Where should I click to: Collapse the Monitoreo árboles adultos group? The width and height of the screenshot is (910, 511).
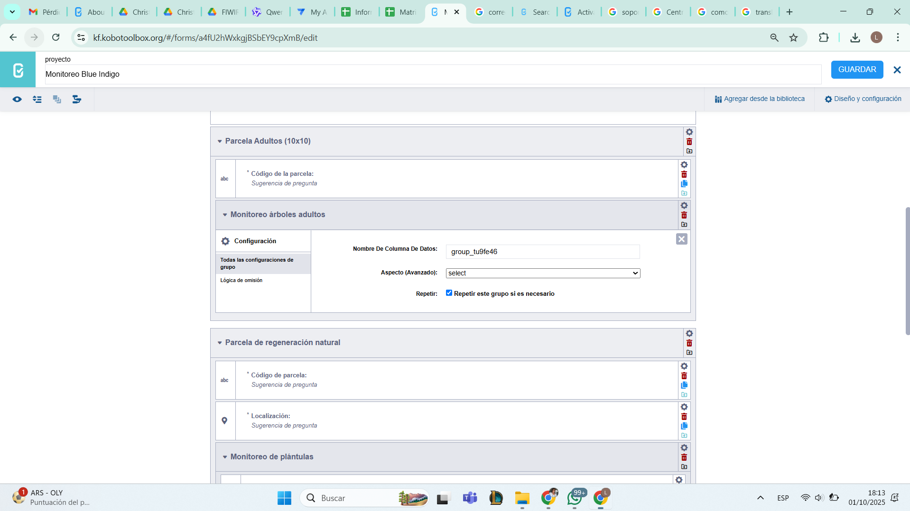pos(225,215)
